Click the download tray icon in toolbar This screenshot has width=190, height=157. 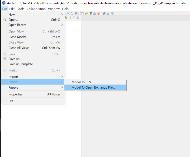94,13
